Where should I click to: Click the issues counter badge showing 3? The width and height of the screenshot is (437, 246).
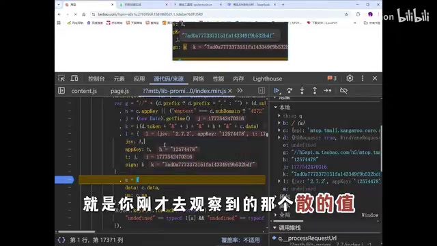tap(332, 79)
